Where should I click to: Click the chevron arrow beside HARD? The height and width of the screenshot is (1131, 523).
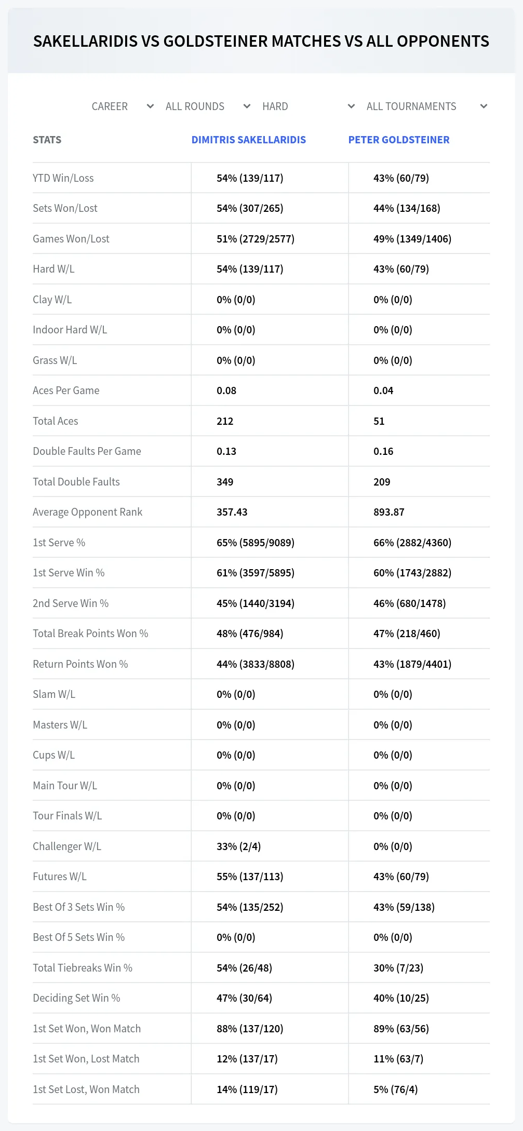(x=351, y=106)
